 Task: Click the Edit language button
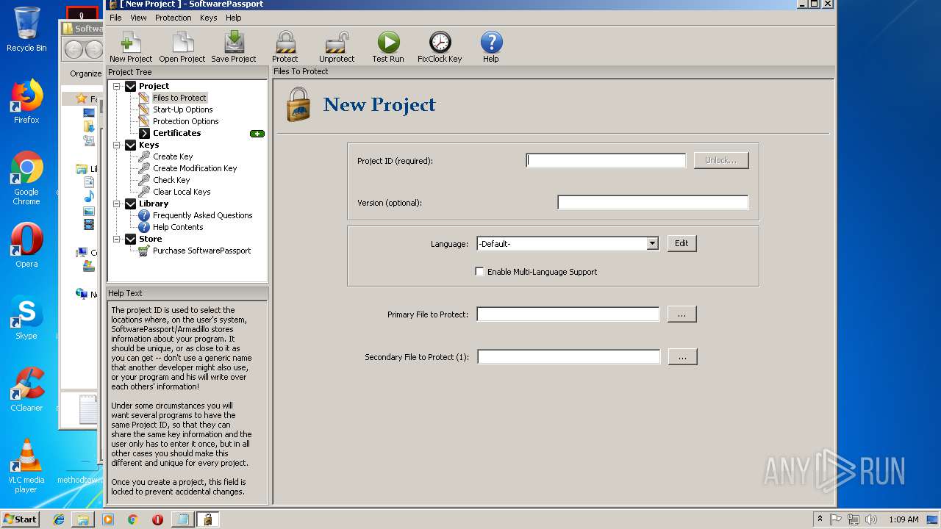point(681,243)
